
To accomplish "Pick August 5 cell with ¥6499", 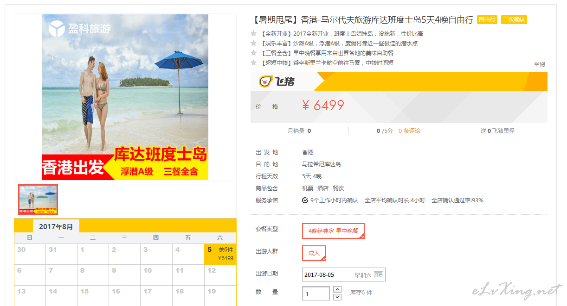I will point(220,254).
